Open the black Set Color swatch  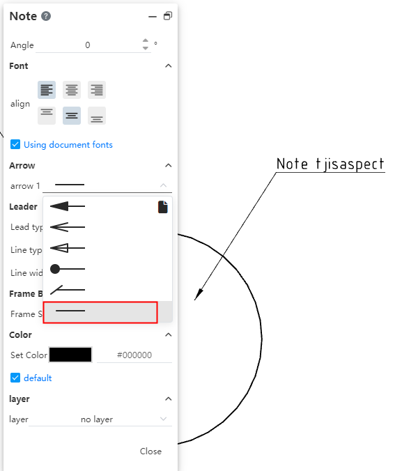70,355
